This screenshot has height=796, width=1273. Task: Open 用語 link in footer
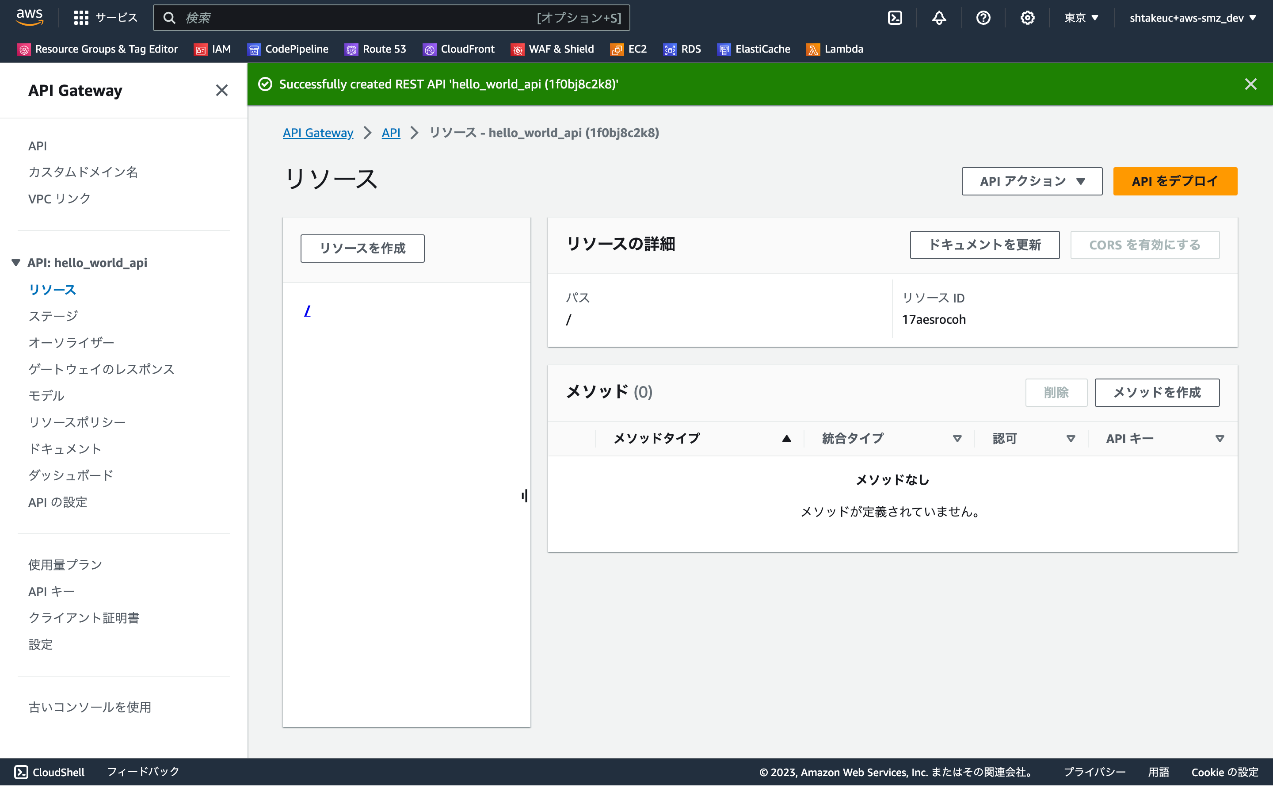(1159, 772)
